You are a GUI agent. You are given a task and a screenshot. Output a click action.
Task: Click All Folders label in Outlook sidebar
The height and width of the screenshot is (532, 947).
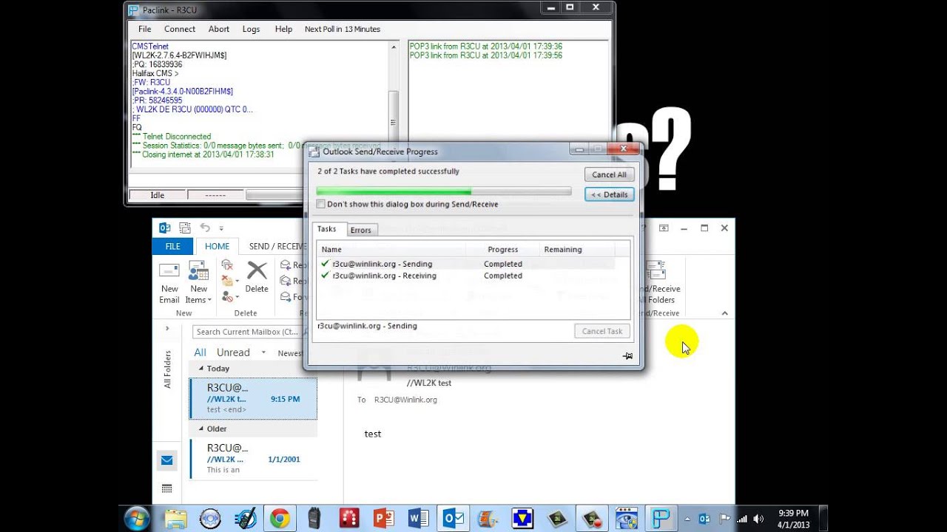[x=167, y=369]
